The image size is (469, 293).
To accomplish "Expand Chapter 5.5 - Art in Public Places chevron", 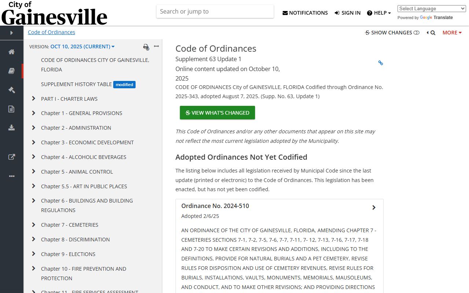I will click(x=33, y=186).
